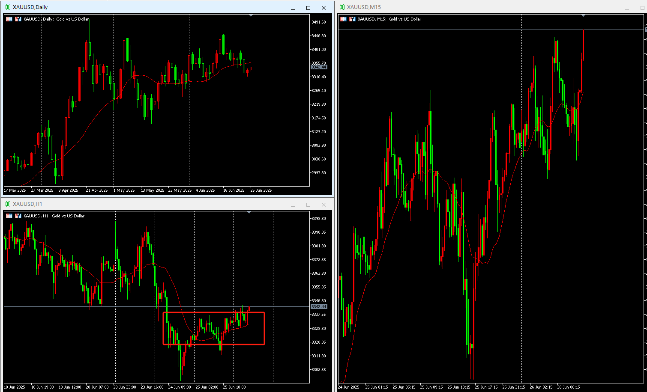
Task: Click 'XAUUSD, H1: Gold vs US Dollar' chart label
Action: pos(54,216)
